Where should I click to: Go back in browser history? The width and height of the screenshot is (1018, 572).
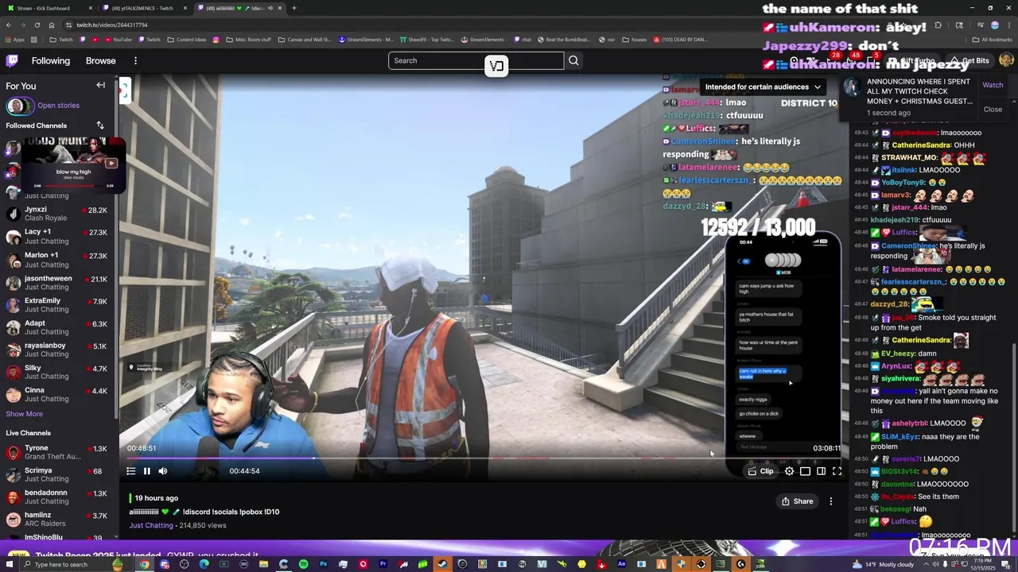click(x=9, y=25)
